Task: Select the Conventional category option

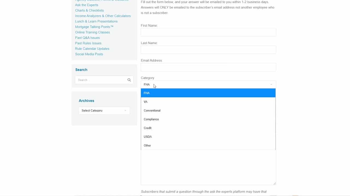Action: click(208, 111)
